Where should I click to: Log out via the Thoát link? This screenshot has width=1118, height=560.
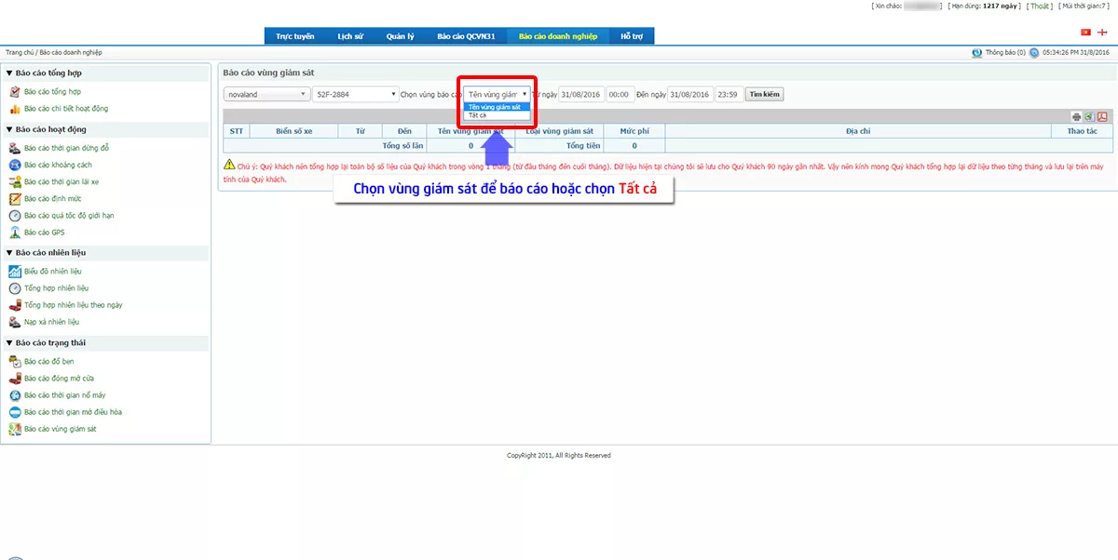[1040, 6]
